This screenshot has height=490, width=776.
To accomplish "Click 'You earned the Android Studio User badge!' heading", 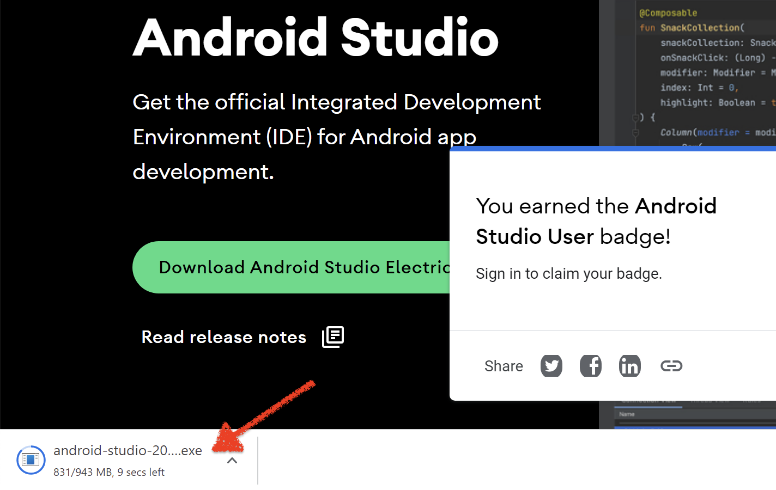I will coord(596,221).
